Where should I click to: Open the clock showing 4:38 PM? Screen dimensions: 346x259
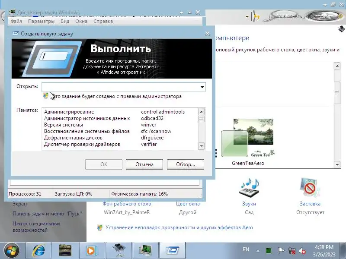[324, 251]
